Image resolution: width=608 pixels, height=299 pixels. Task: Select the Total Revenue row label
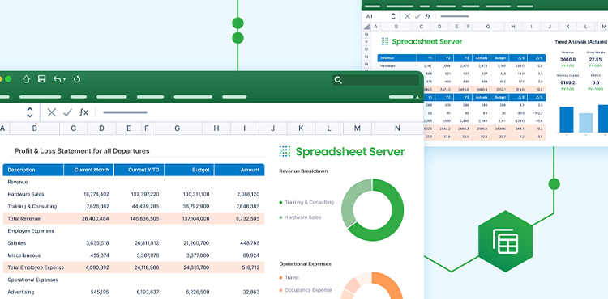click(24, 219)
